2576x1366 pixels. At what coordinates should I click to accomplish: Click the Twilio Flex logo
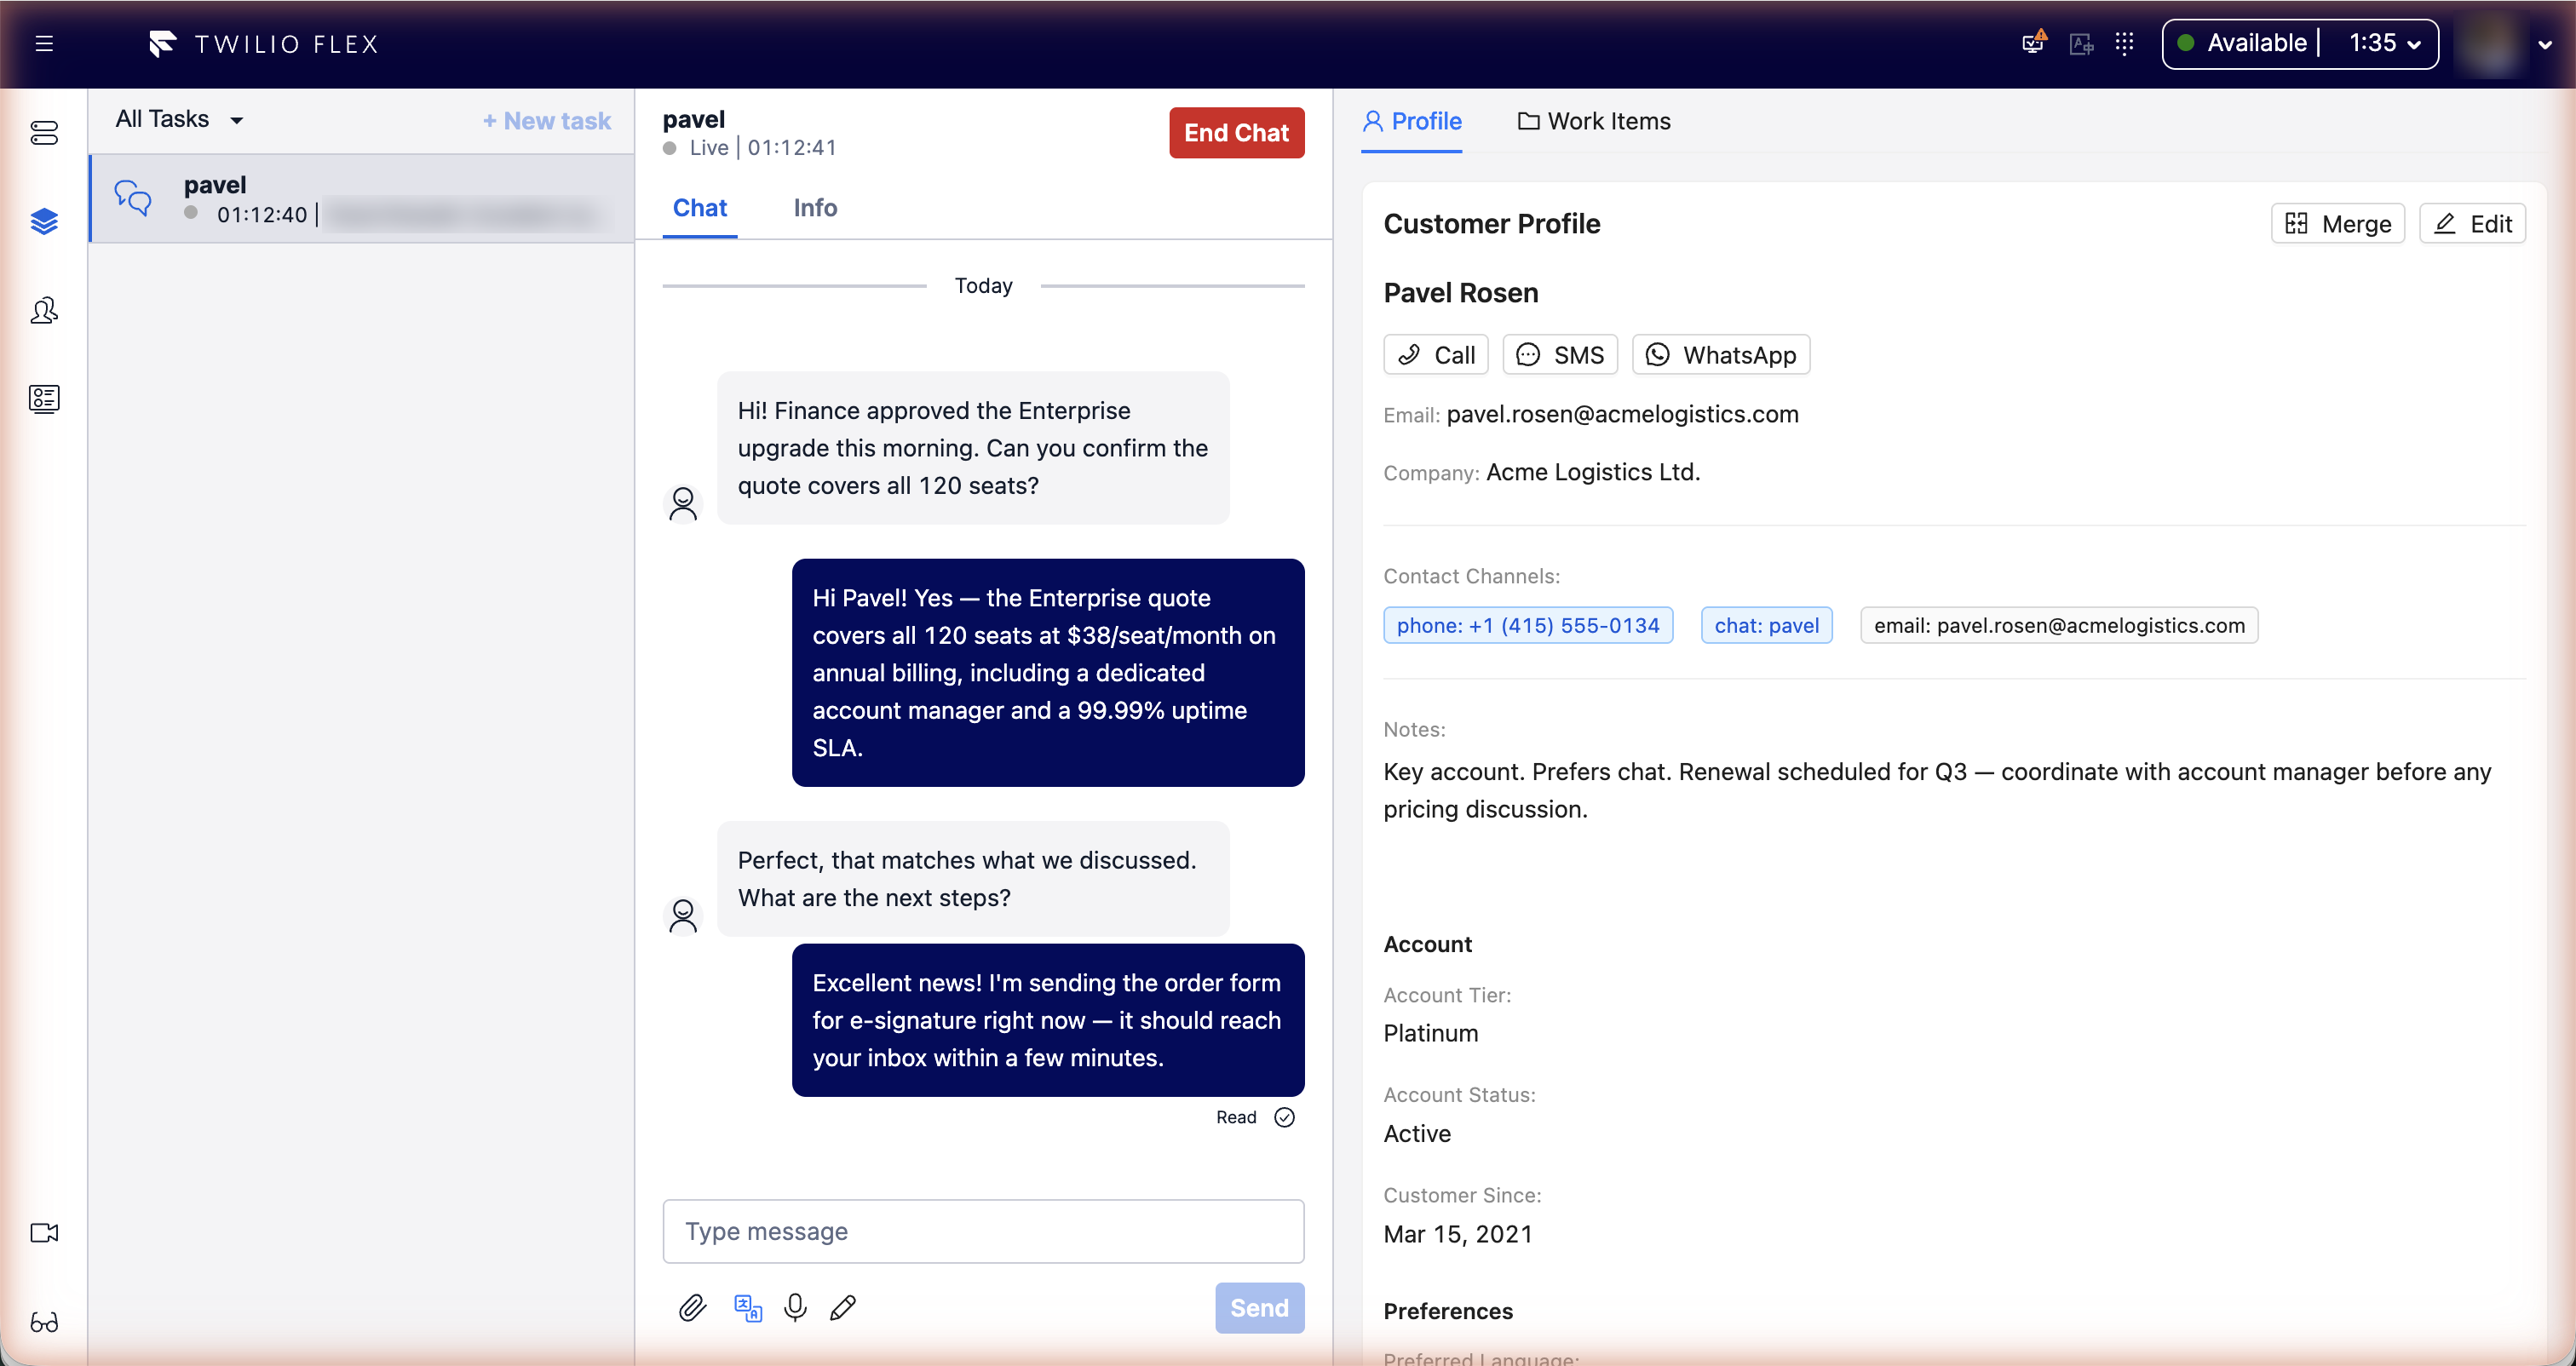[264, 44]
